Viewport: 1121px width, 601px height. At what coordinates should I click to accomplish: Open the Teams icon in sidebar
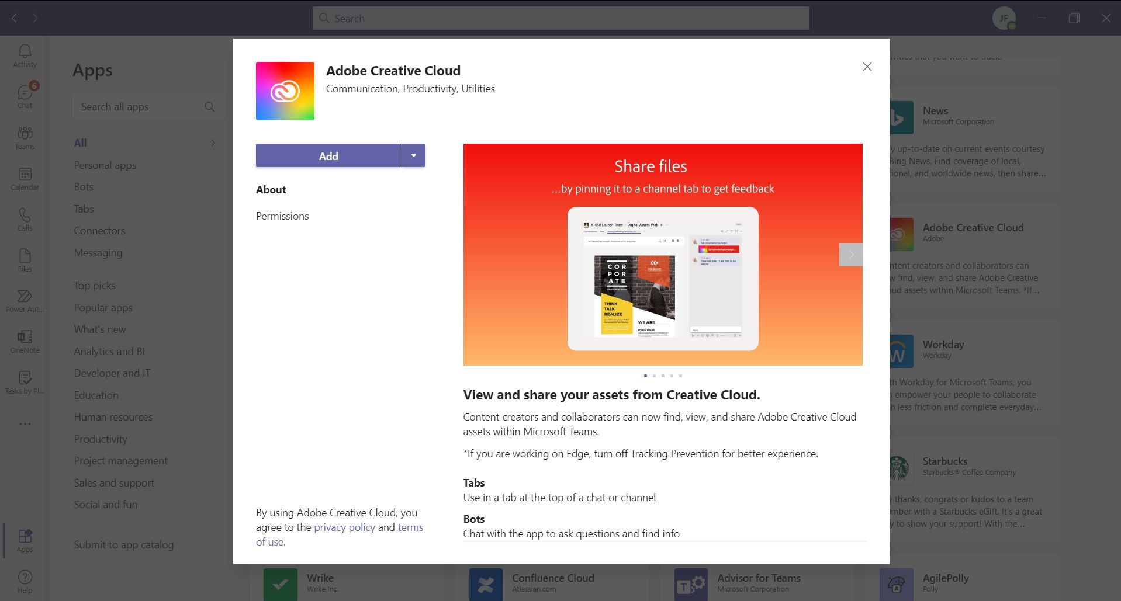25,138
